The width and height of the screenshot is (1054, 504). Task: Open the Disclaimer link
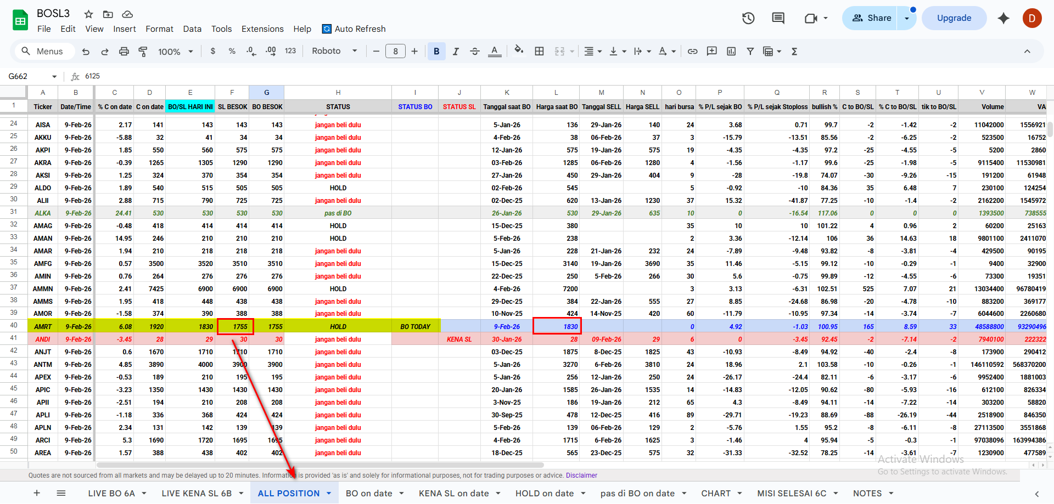click(581, 475)
